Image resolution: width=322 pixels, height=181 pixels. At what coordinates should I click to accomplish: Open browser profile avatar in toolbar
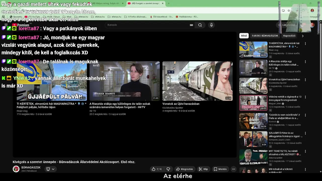[312, 11]
